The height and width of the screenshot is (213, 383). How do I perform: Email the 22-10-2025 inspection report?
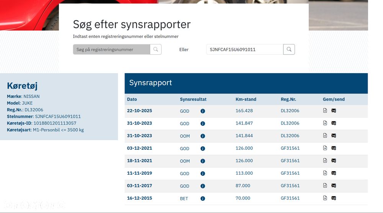334,111
